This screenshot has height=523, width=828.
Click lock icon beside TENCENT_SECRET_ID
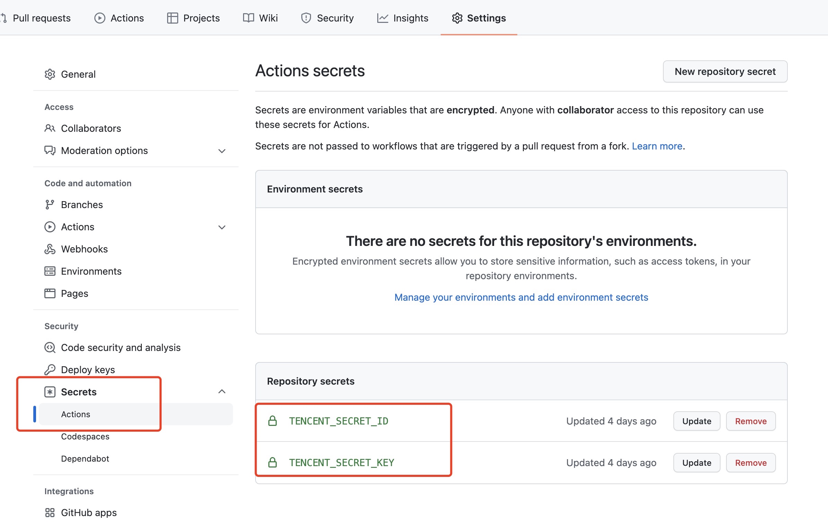[x=273, y=421]
